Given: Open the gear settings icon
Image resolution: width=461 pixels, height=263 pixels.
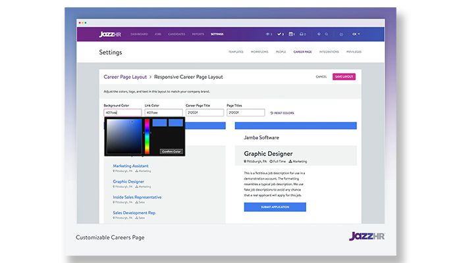Looking at the screenshot, I should (341, 34).
